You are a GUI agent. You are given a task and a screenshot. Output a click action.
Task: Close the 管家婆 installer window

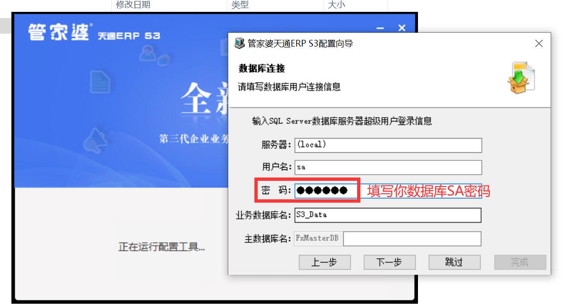point(402,28)
